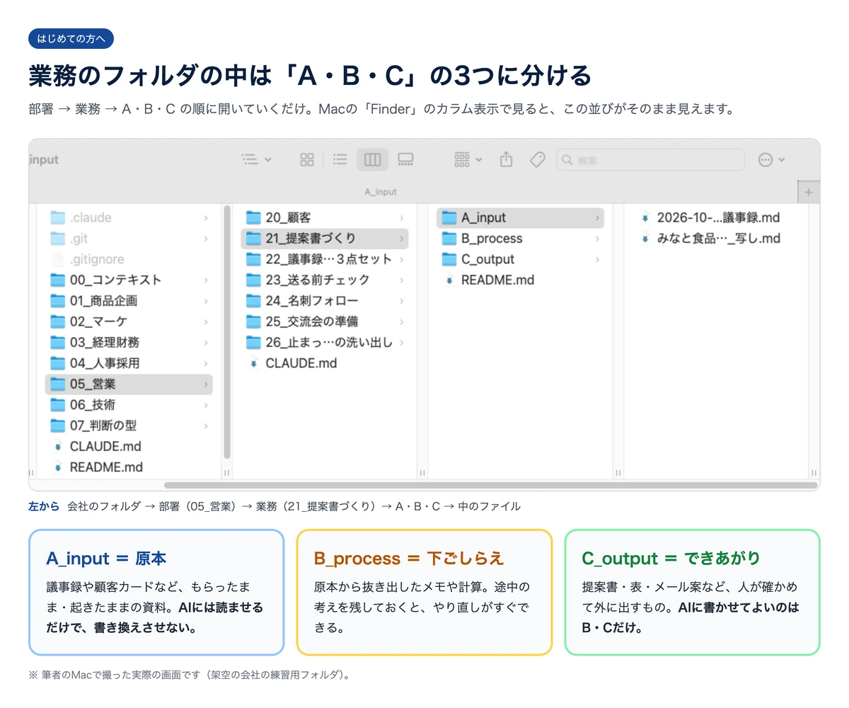The width and height of the screenshot is (849, 708).
Task: Click the folder icon of 06_技術
Action: pyautogui.click(x=57, y=405)
